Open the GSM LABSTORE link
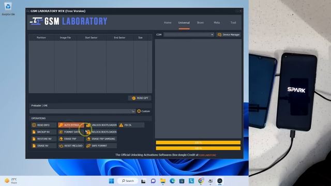The image size is (331, 186). point(207,155)
